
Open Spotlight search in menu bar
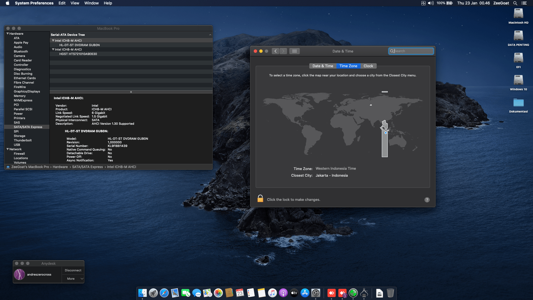[x=515, y=3]
